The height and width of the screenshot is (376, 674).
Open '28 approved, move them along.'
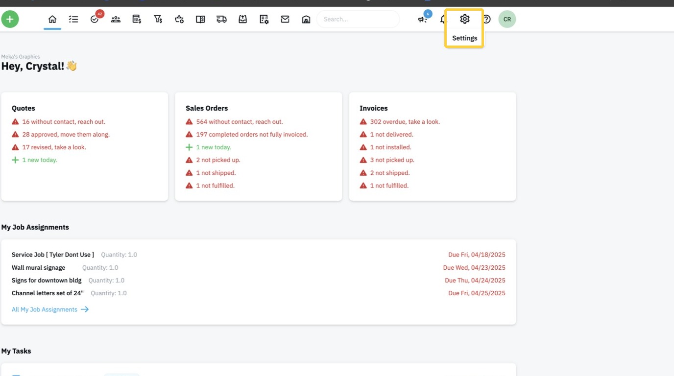(66, 135)
